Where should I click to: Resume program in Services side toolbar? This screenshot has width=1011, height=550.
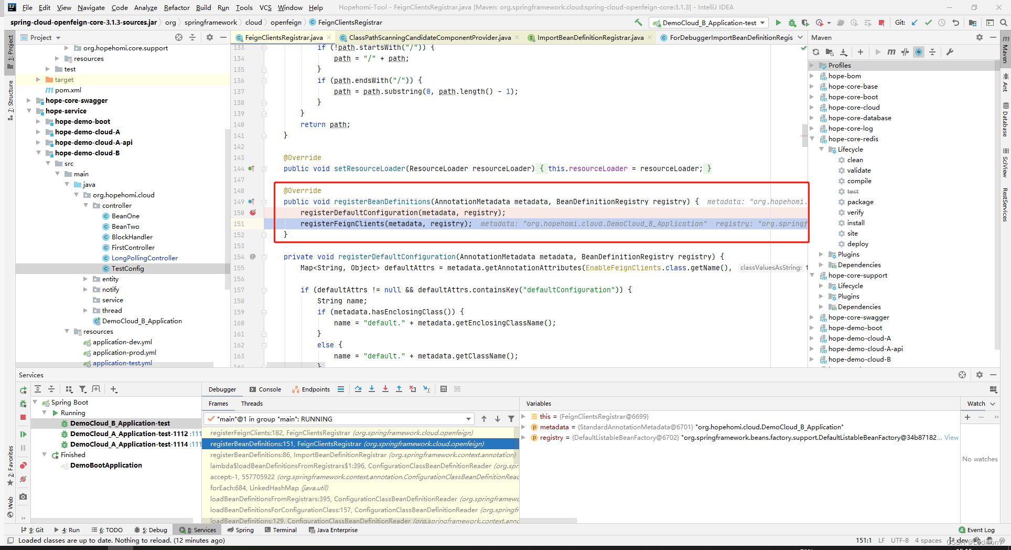point(23,434)
